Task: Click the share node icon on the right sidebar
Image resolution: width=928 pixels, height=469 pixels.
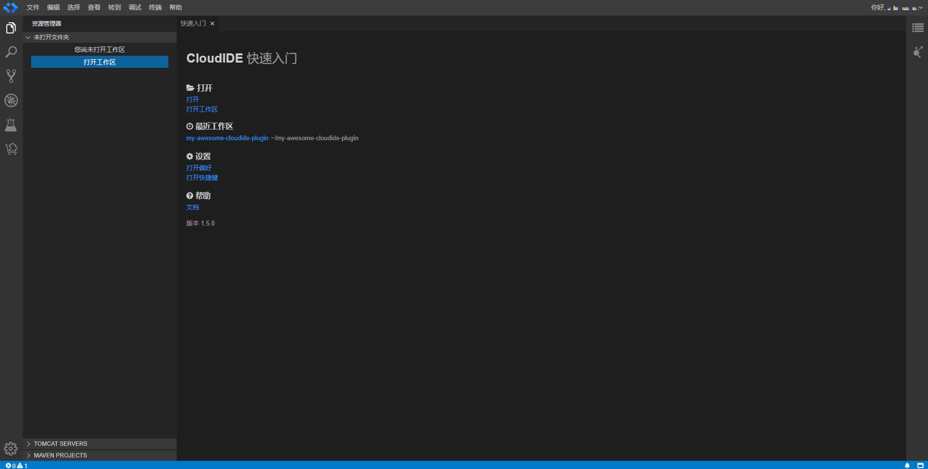Action: [x=917, y=51]
